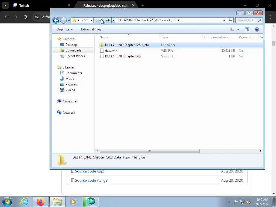Switch to Releases obsproject/obs-studio tab
This screenshot has height=207, width=276.
[x=106, y=5]
